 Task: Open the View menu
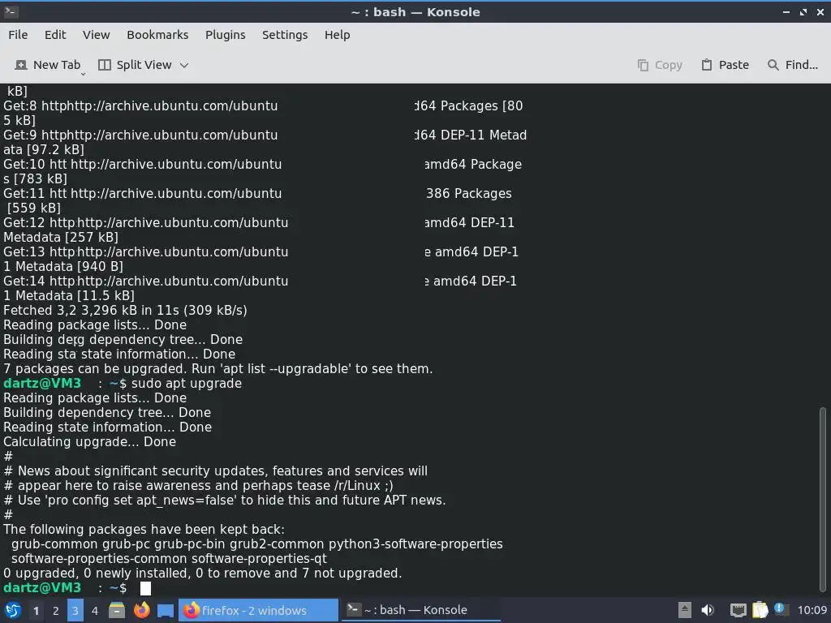96,34
